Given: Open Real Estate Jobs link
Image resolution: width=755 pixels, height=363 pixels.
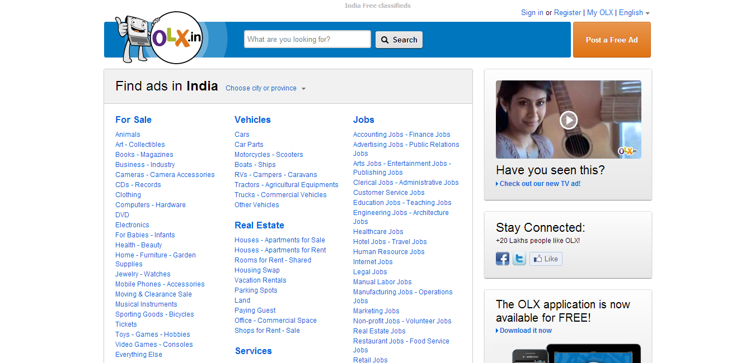Looking at the screenshot, I should [x=379, y=331].
